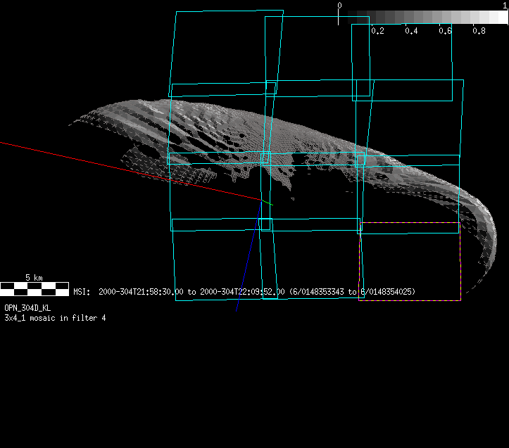Click the red axis line
Viewport: 509px width, 448px height.
[x=130, y=171]
